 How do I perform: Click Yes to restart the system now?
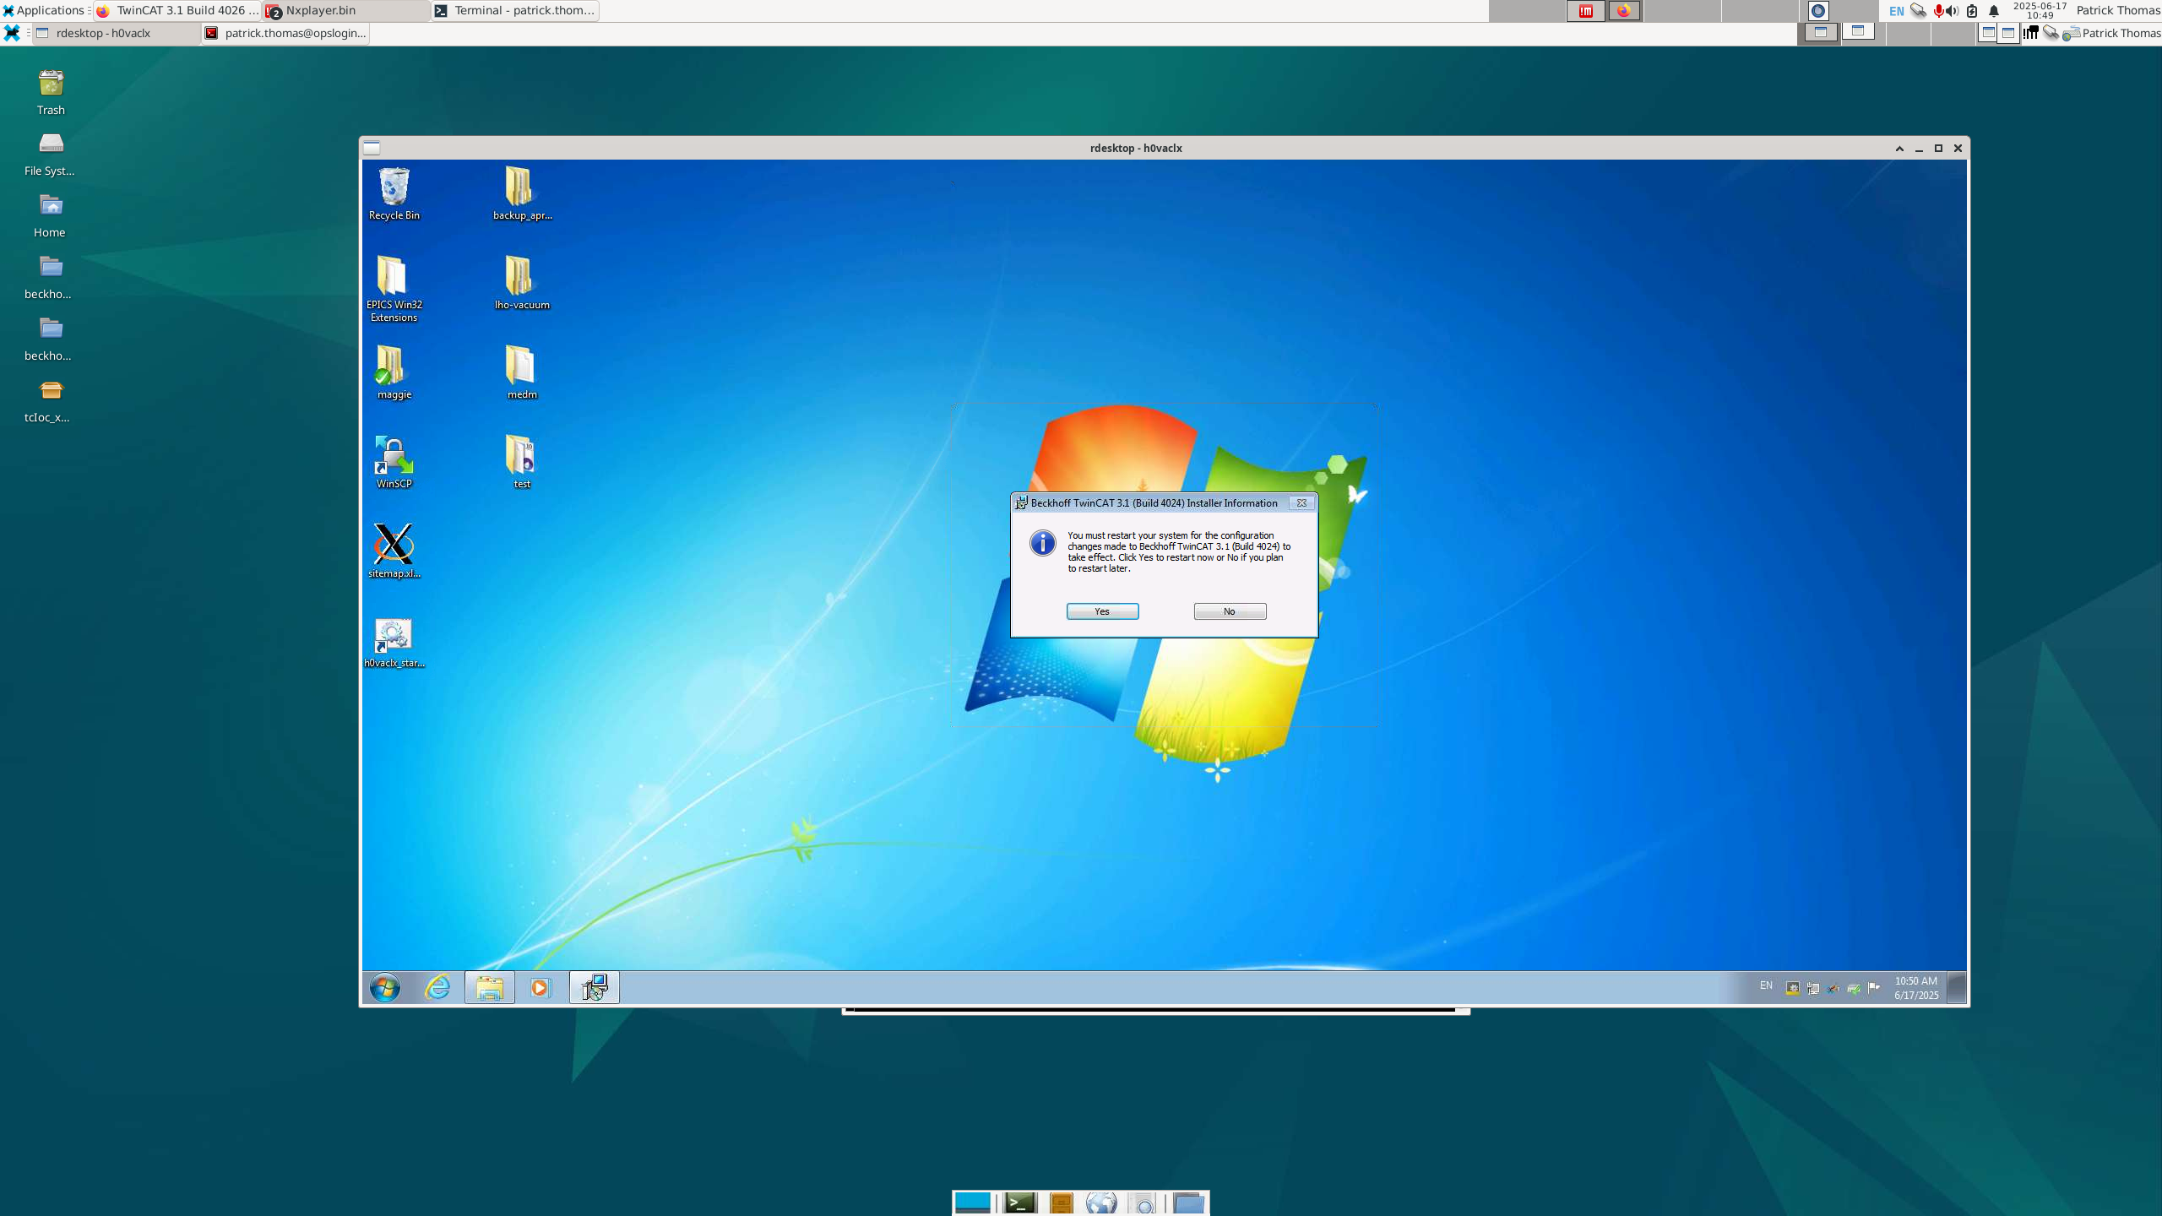click(x=1102, y=611)
